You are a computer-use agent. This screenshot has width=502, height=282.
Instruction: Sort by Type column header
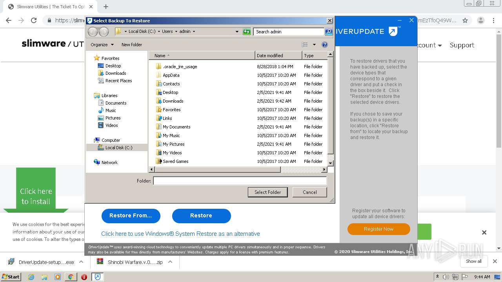(x=315, y=56)
